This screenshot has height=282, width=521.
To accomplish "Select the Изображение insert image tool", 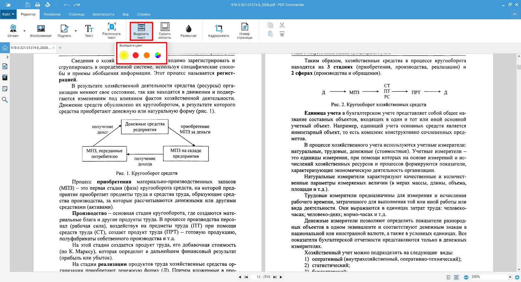I will (41, 31).
